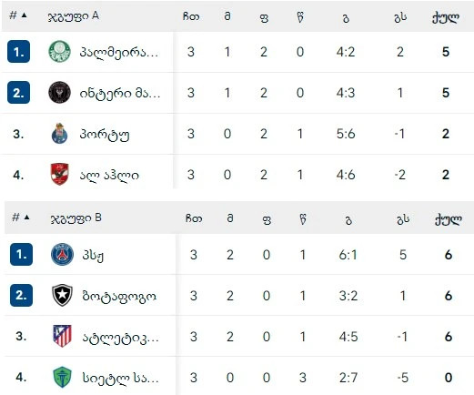474x395 pixels.
Task: Click Group A first place badge
Action: pos(18,52)
